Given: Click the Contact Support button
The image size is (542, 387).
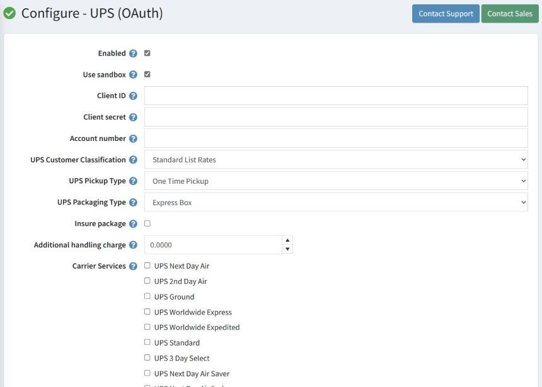Looking at the screenshot, I should 446,14.
